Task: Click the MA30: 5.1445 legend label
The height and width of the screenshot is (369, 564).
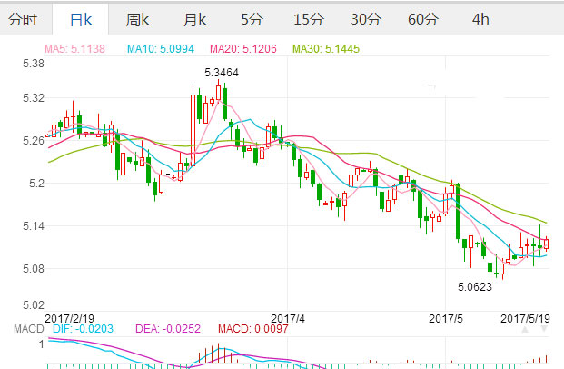Action: point(326,48)
